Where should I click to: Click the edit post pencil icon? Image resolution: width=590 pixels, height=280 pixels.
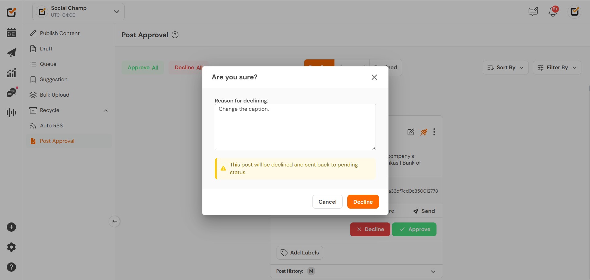(411, 132)
